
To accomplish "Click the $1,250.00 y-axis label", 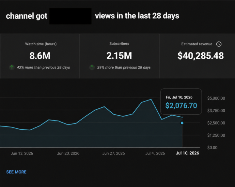I will 216,135.
